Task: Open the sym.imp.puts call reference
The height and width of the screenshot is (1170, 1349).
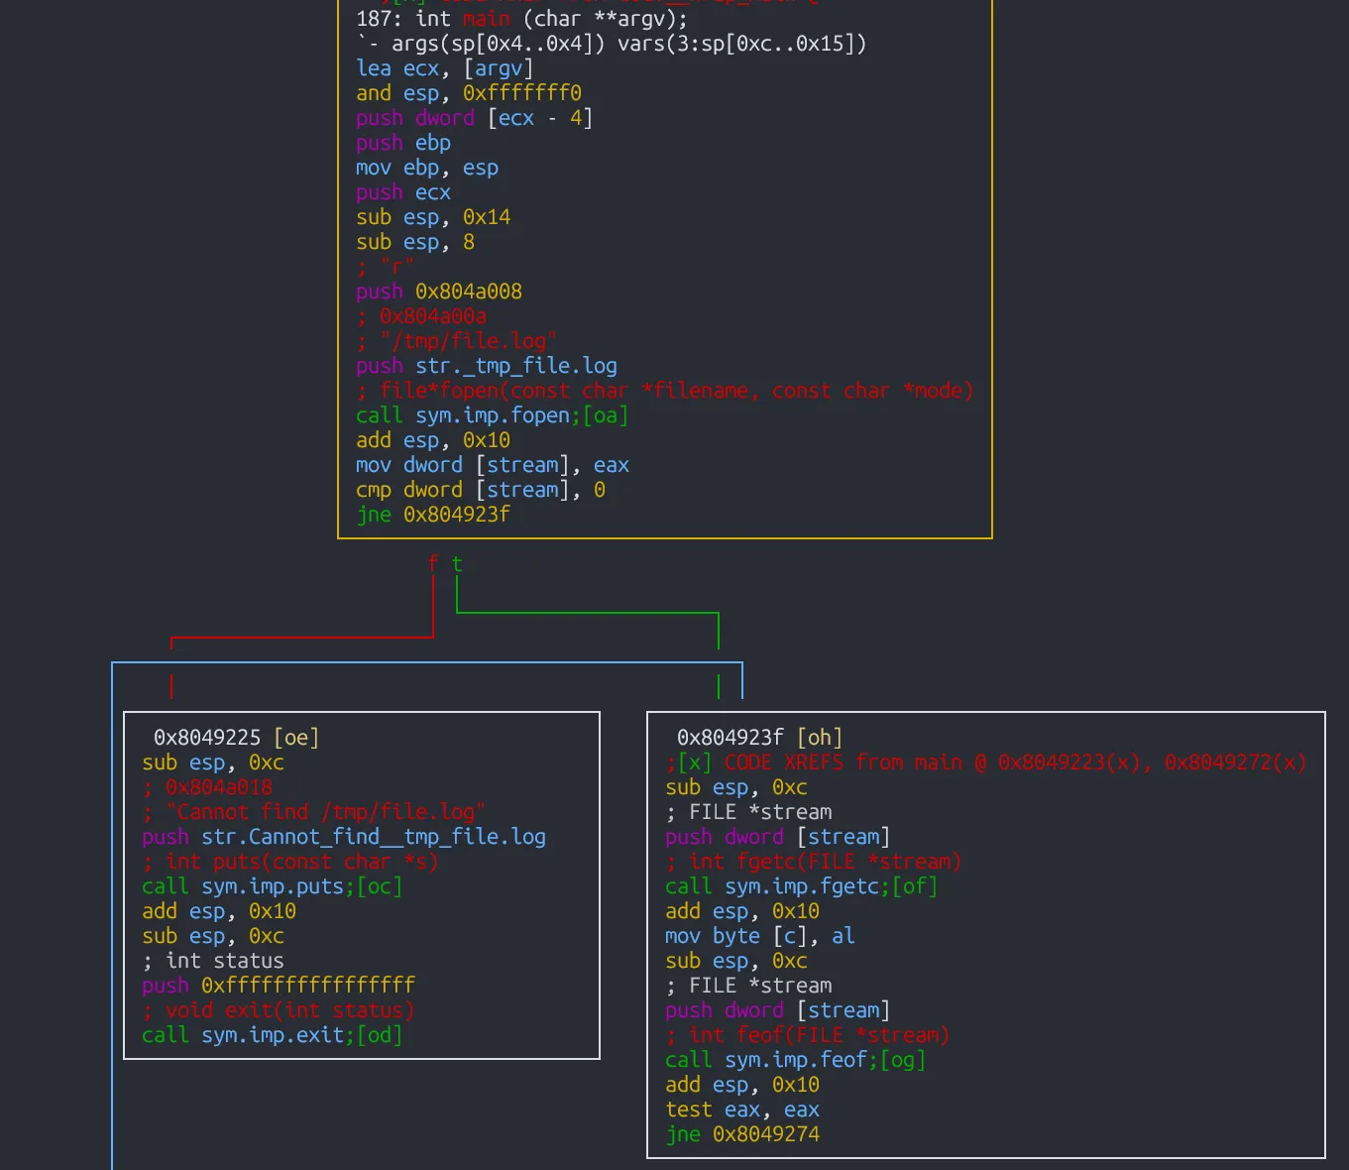Action: click(x=272, y=886)
